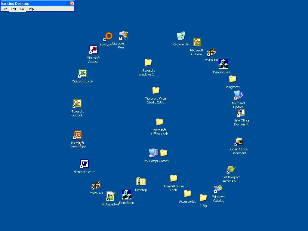Screen dimensions: 308x231
Task: Select the BitLocker Reader icon
Action: pyautogui.click(x=124, y=35)
